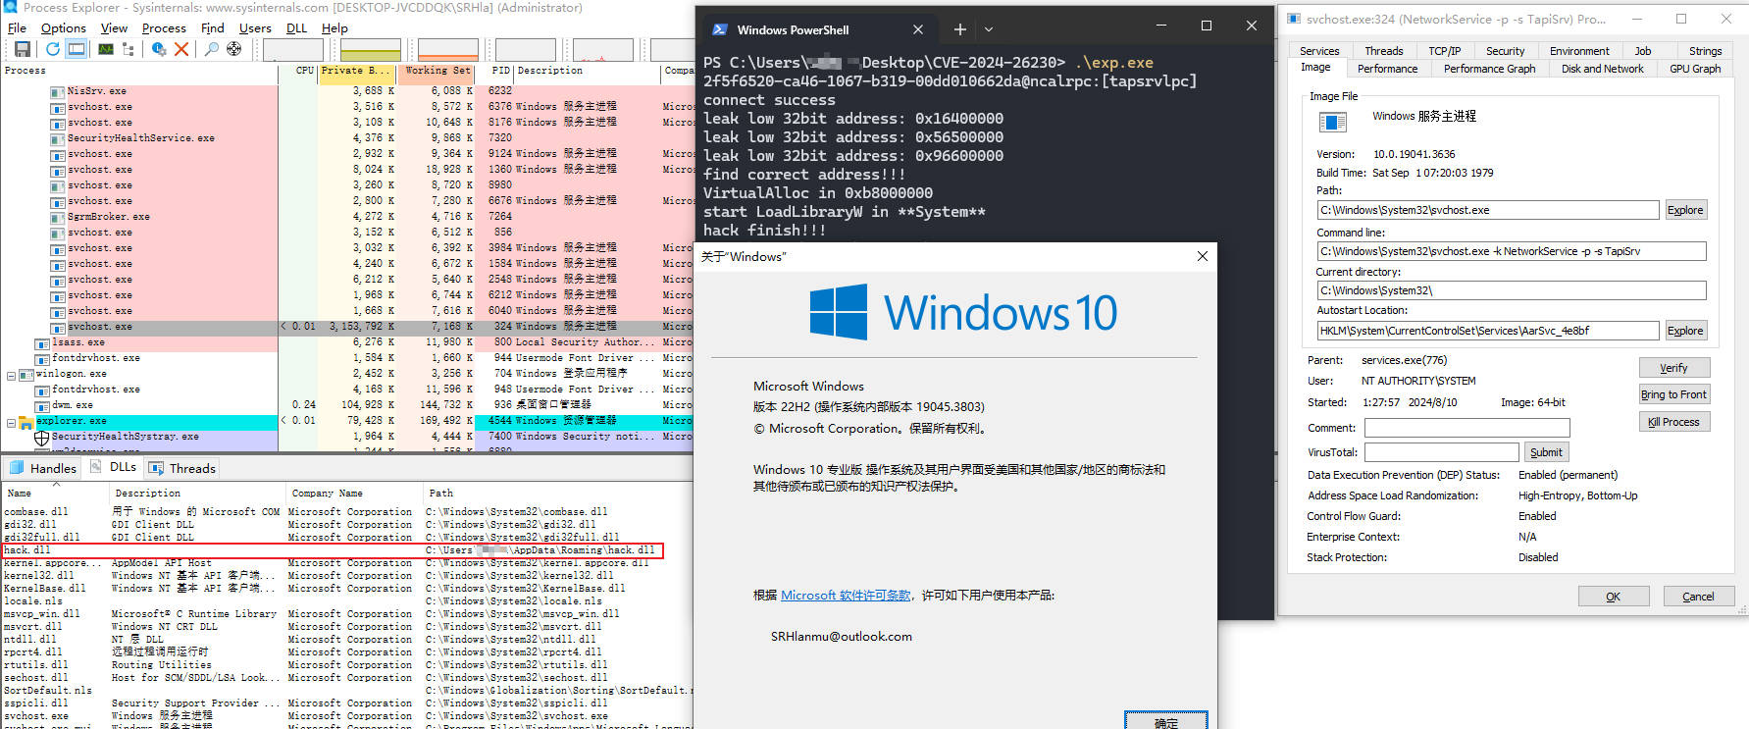
Task: Click the Refresh Now toolbar icon
Action: coord(53,49)
